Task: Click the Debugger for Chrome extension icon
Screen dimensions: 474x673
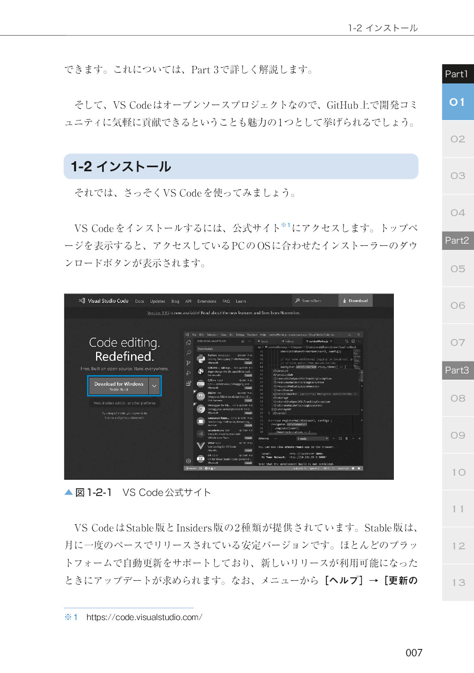Action: point(201,409)
